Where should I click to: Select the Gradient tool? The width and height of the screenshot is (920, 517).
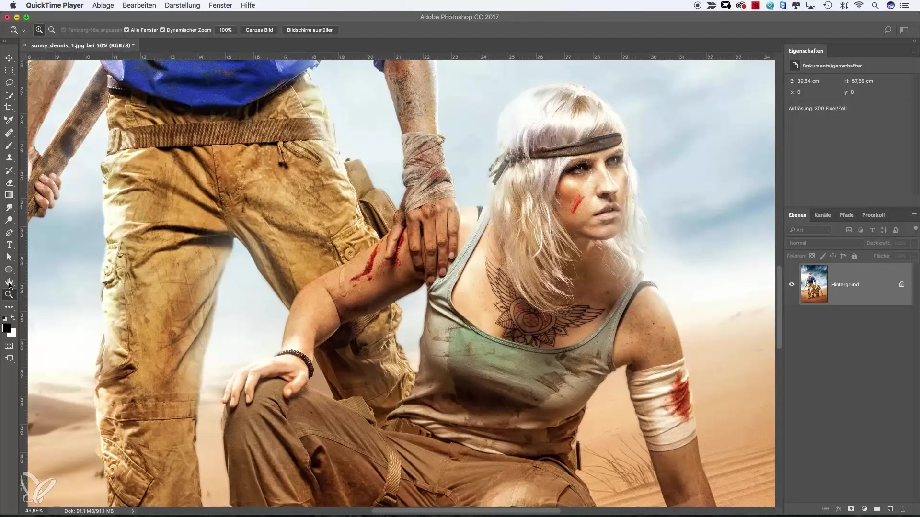(9, 195)
